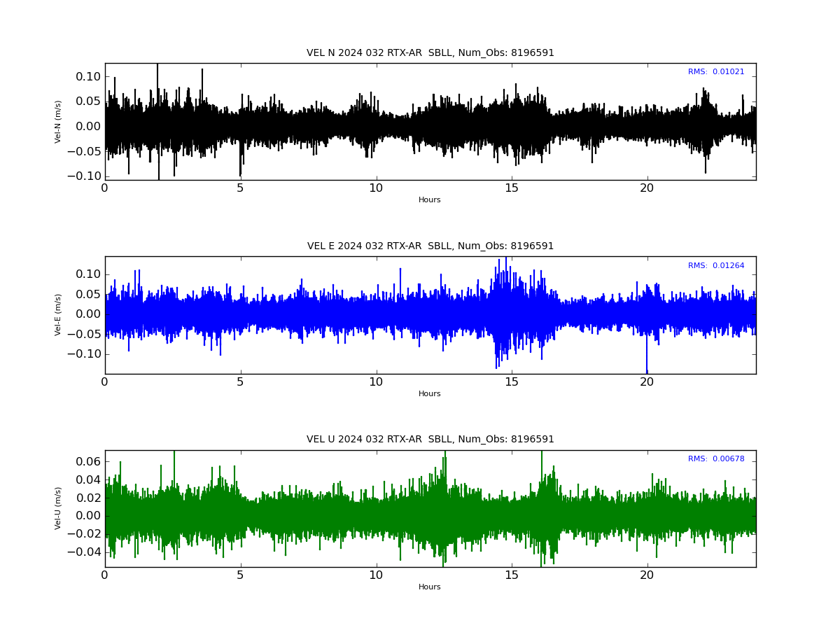Viewport: 840px width, 630px height.
Task: Click the Hours label under the Vel-E plot
Action: 430,394
